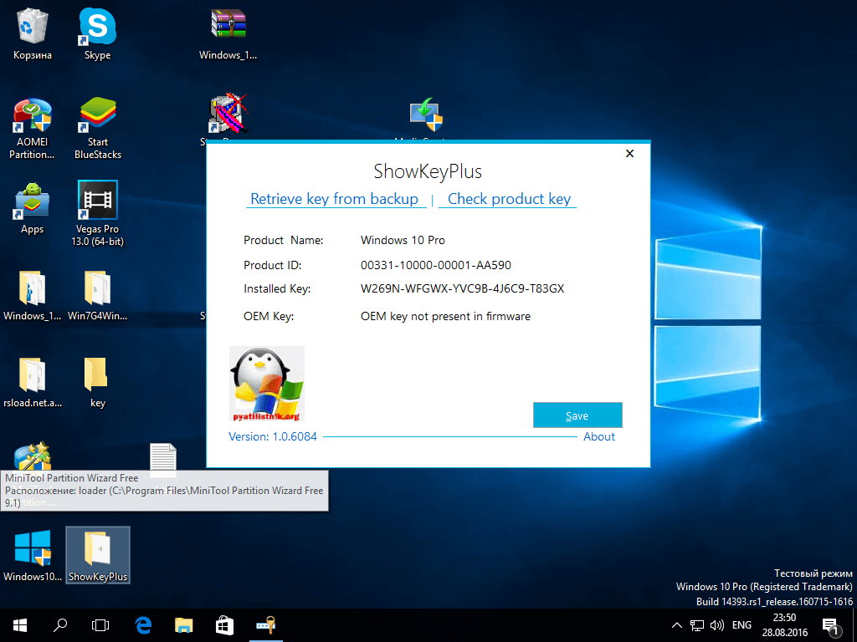Open the Retrieve key from backup link
This screenshot has height=642, width=857.
(x=334, y=199)
